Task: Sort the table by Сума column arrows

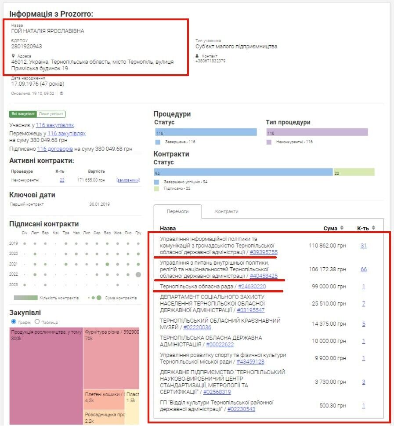Action: [x=342, y=228]
